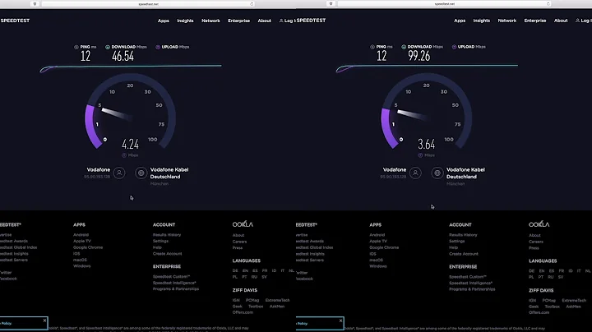
Task: Open Insights menu in the left window
Action: pyautogui.click(x=185, y=21)
